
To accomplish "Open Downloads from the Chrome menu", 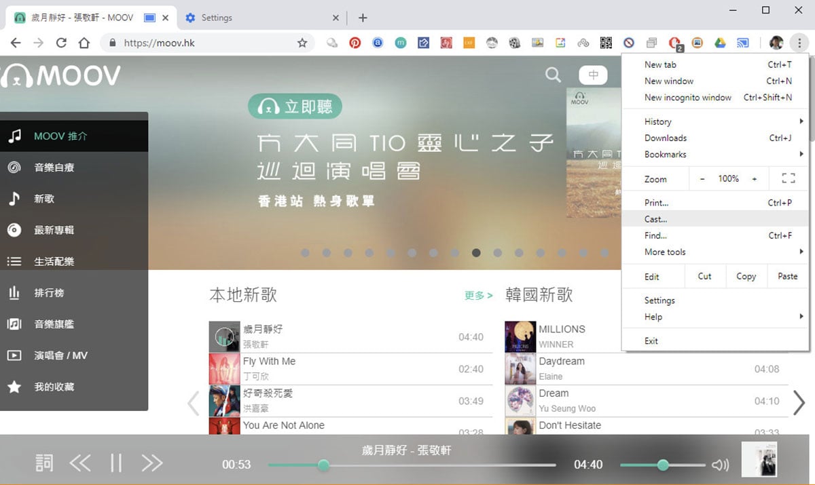I will click(x=715, y=138).
